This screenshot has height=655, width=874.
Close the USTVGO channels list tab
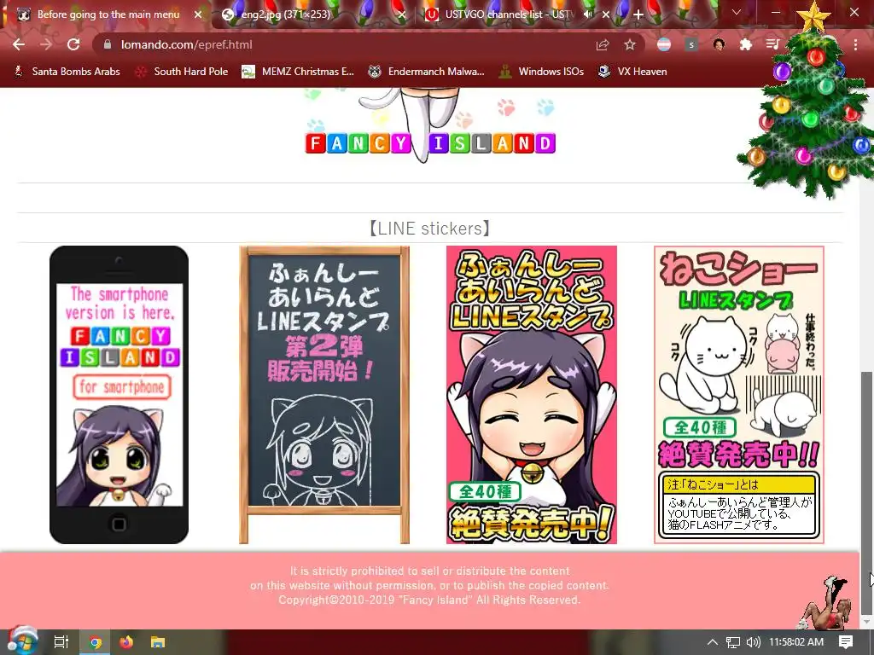point(606,14)
